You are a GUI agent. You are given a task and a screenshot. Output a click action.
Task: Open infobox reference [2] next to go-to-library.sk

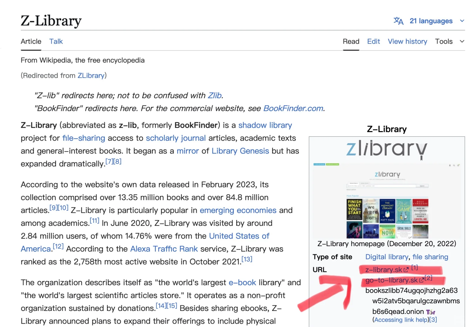tap(428, 278)
